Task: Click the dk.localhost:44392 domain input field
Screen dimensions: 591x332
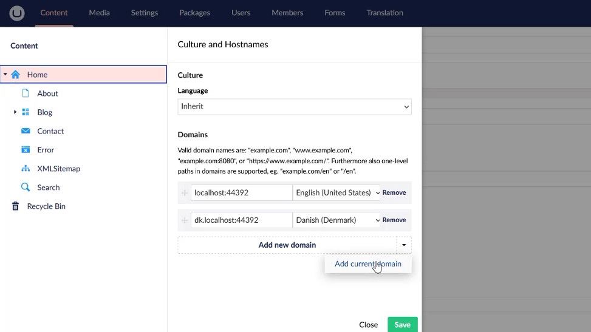Action: [241, 220]
